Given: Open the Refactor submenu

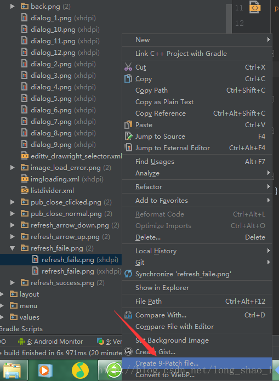Looking at the screenshot, I should (197, 186).
